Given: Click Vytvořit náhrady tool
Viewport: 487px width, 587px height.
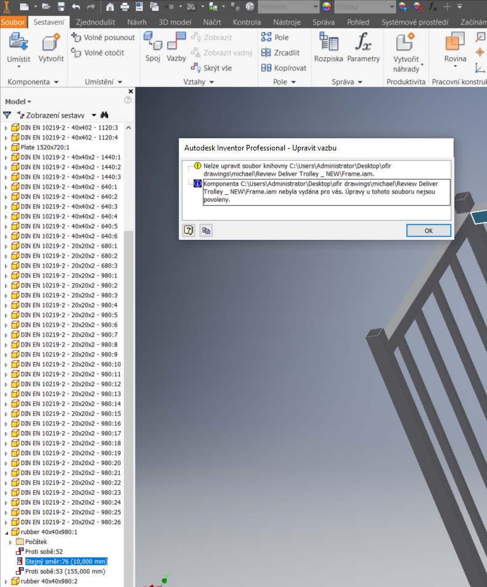Looking at the screenshot, I should (x=406, y=53).
